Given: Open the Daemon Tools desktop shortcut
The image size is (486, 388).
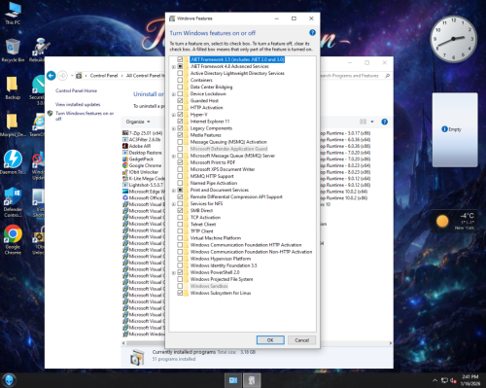Looking at the screenshot, I should pos(13,162).
